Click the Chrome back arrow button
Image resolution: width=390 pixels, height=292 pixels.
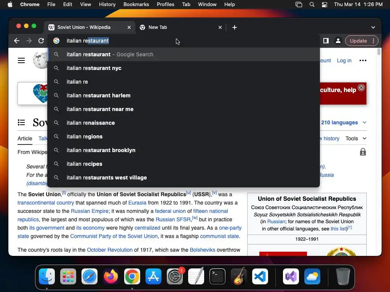[x=17, y=41]
